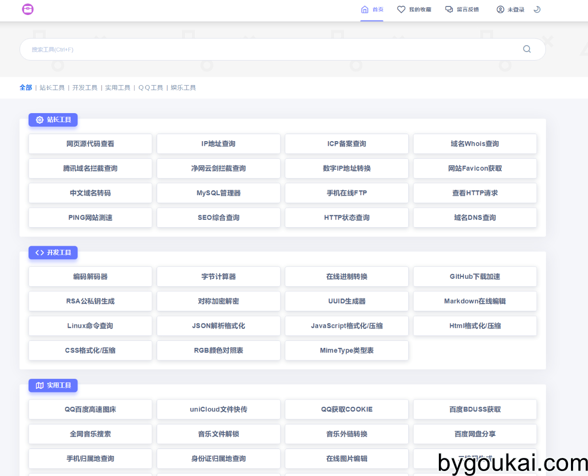Select the 实用工具 category filter link
The height and width of the screenshot is (476, 588).
118,88
